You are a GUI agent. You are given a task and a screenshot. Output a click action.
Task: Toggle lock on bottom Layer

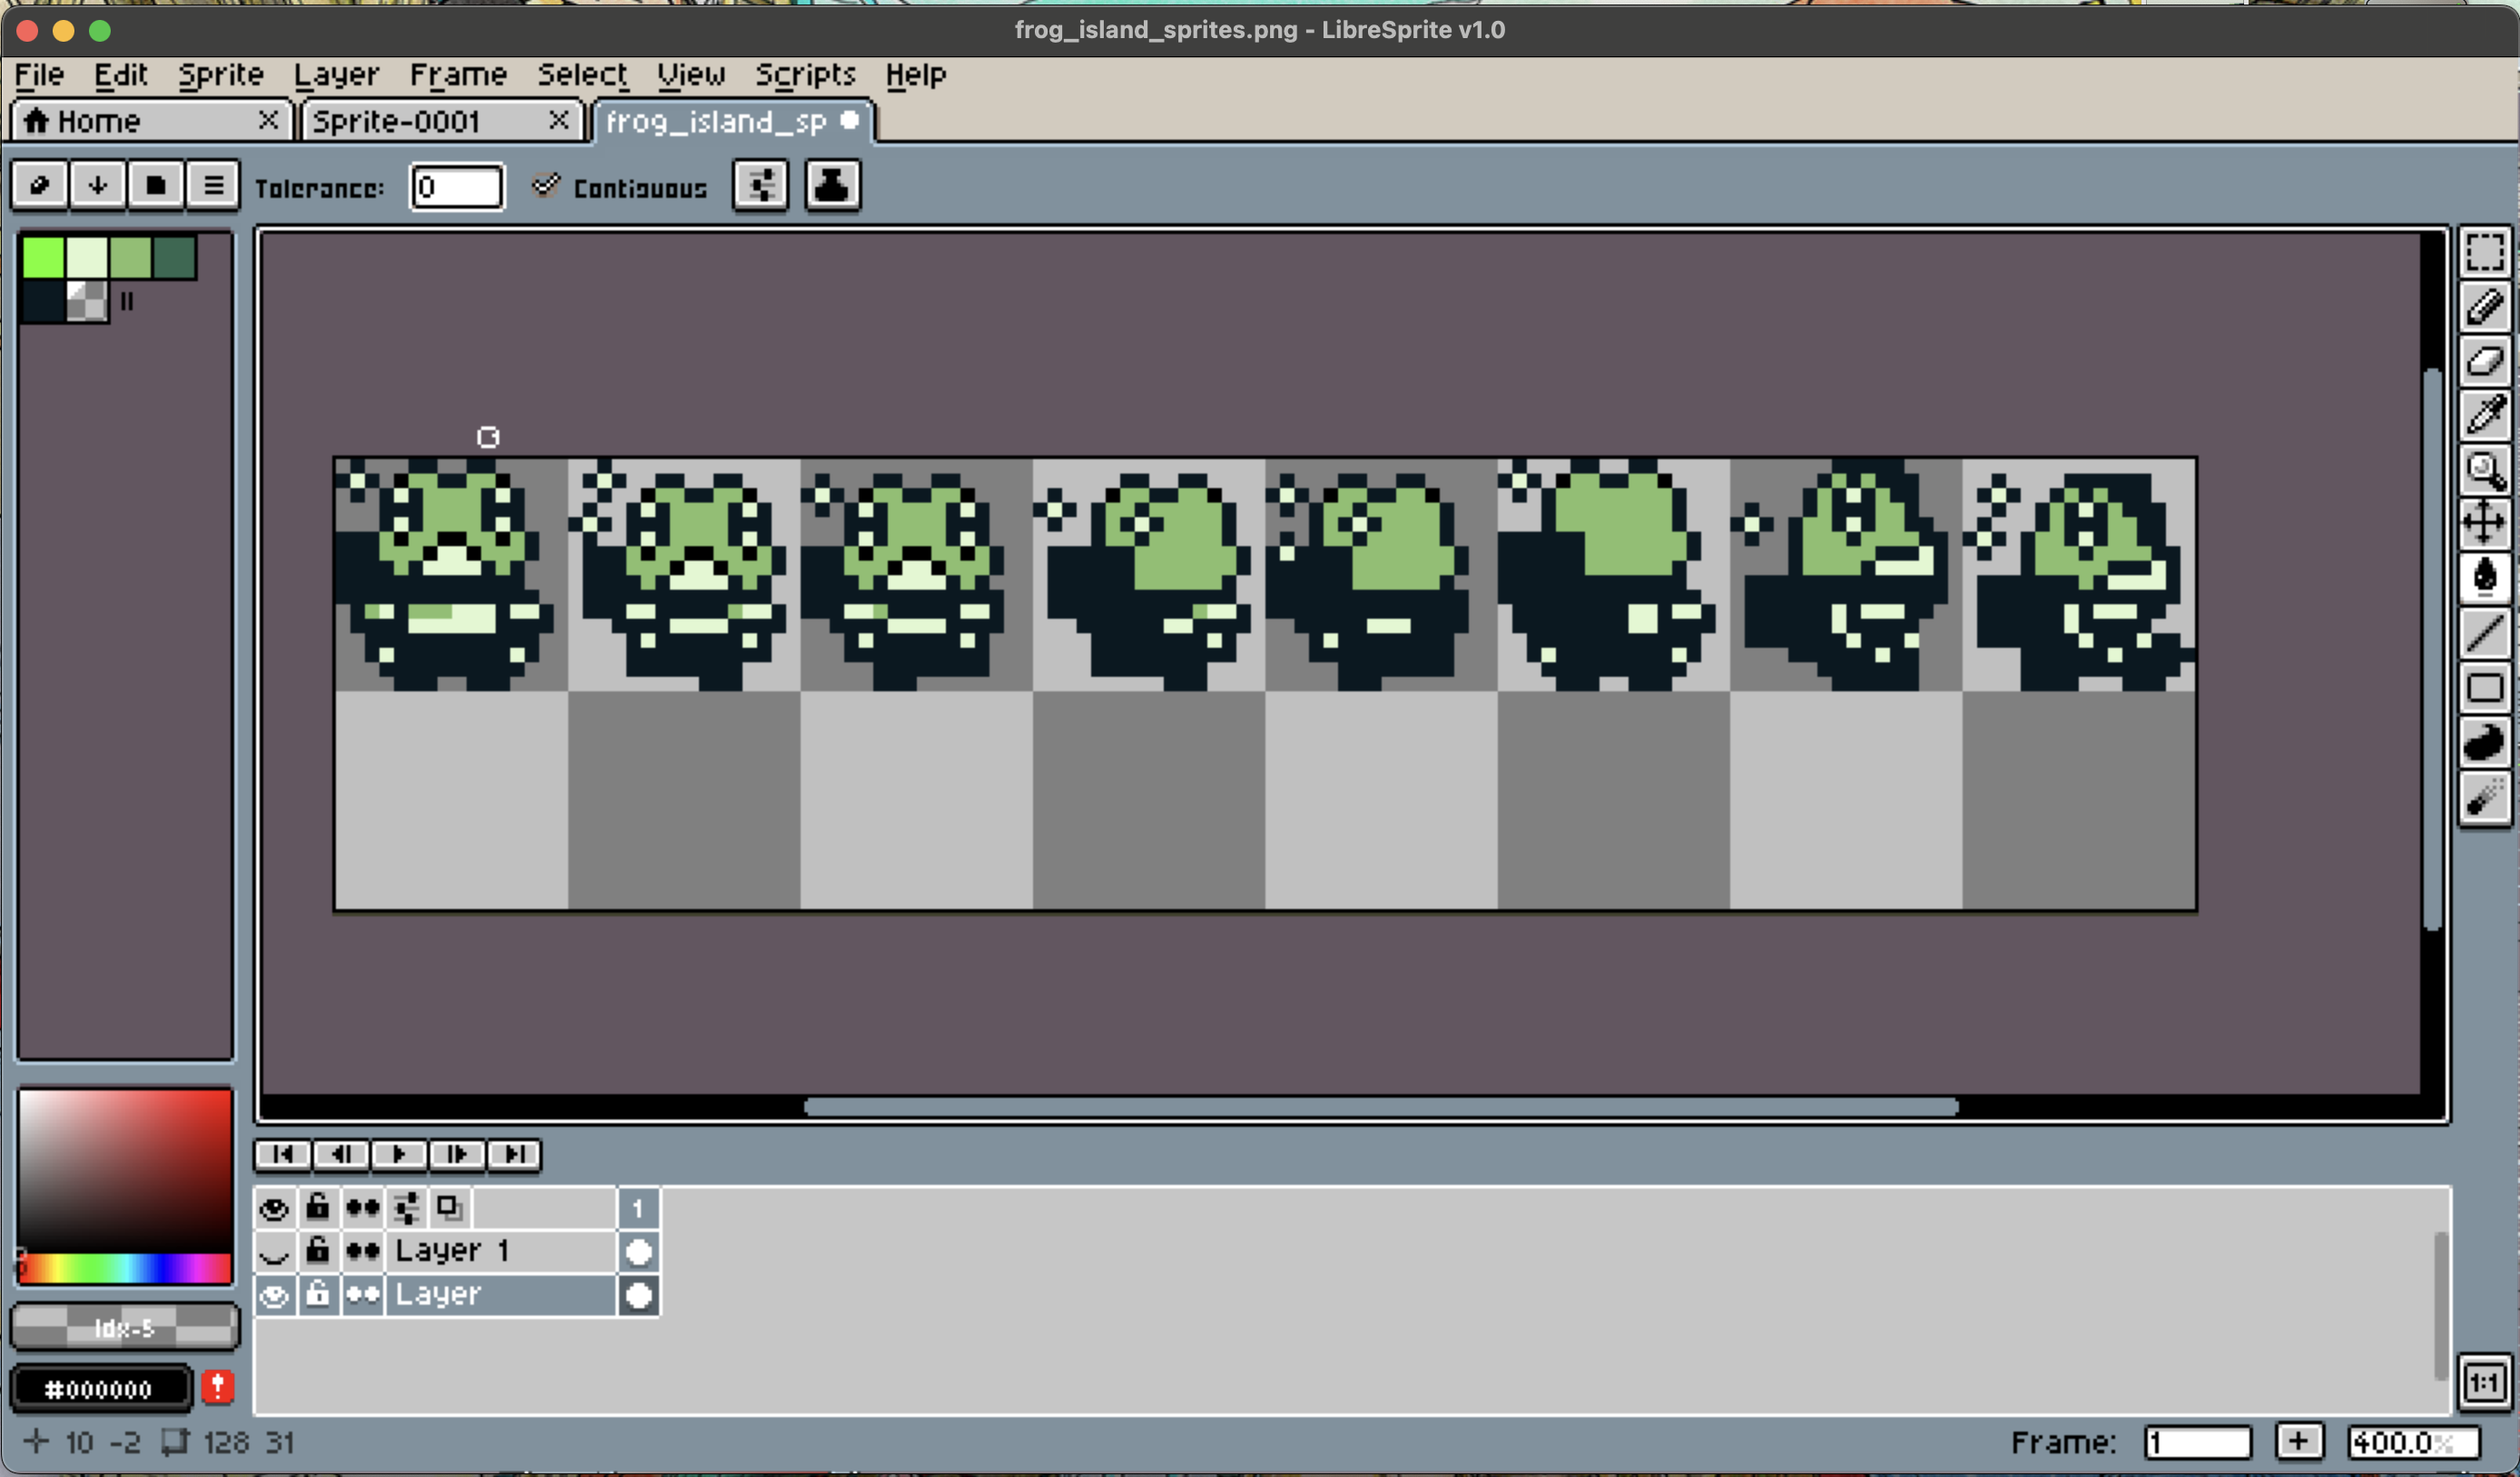(318, 1296)
